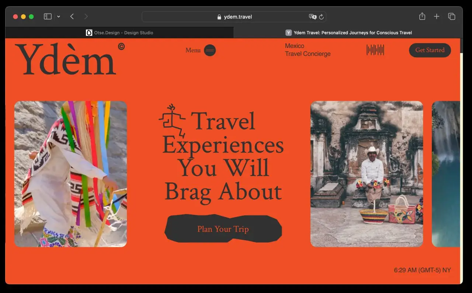Click the Plan Your Trip button
The image size is (472, 293).
pos(223,229)
